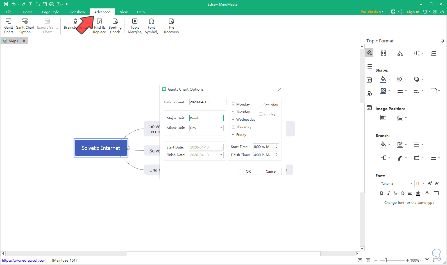Click Cancel in Gantt Chart Options
This screenshot has width=447, height=265.
tap(271, 171)
